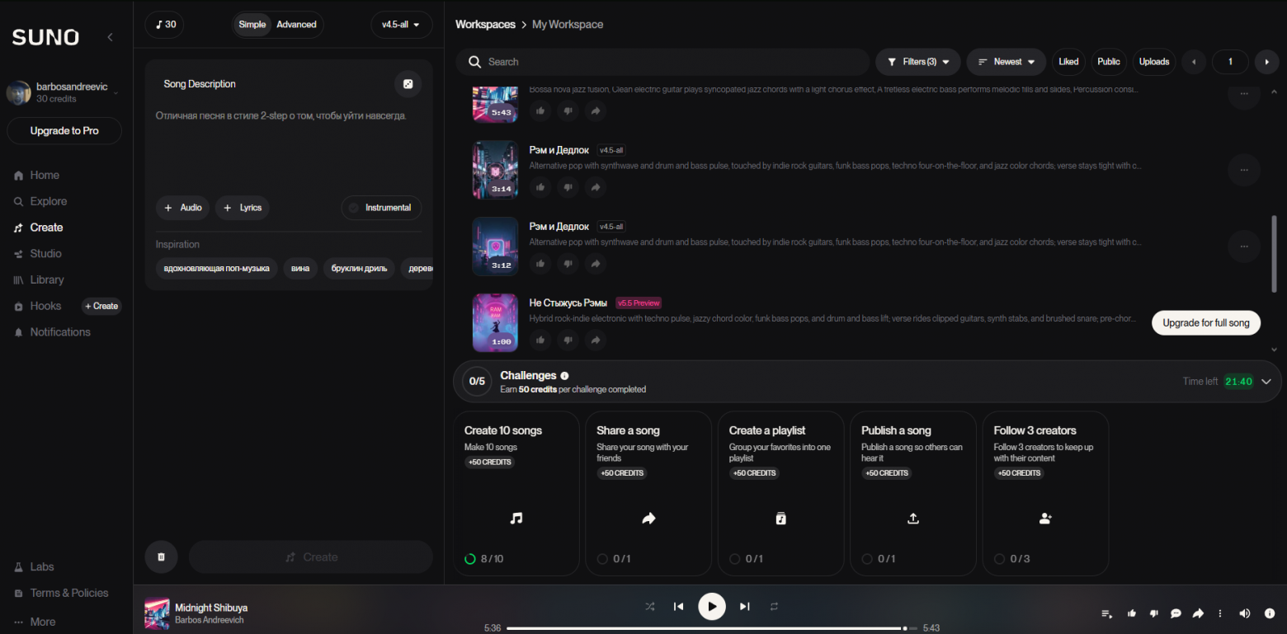Image resolution: width=1287 pixels, height=634 pixels.
Task: Share the 3:14 Рэм и Дедлок song
Action: coord(595,187)
